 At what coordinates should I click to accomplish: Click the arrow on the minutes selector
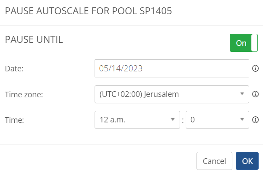point(242,120)
